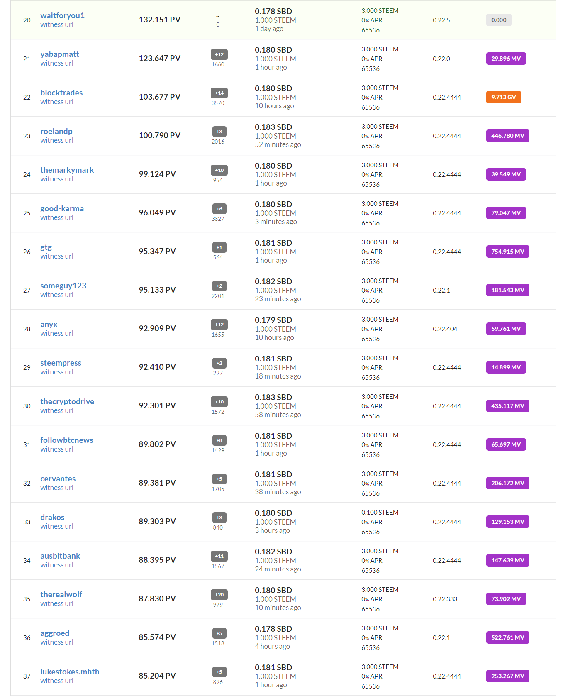The image size is (573, 696).
Task: Open cervantes' witness url
Action: (x=57, y=488)
